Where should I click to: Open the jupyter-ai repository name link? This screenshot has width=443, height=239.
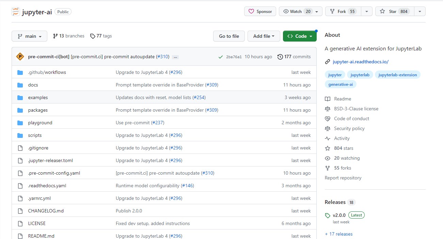tap(37, 12)
